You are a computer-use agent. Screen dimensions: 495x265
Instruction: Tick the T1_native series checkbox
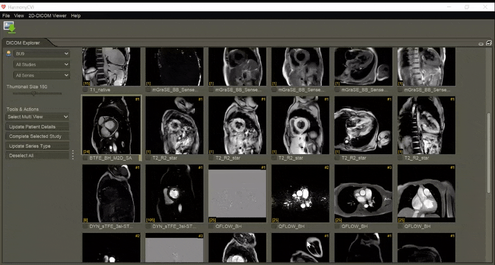(x=85, y=90)
